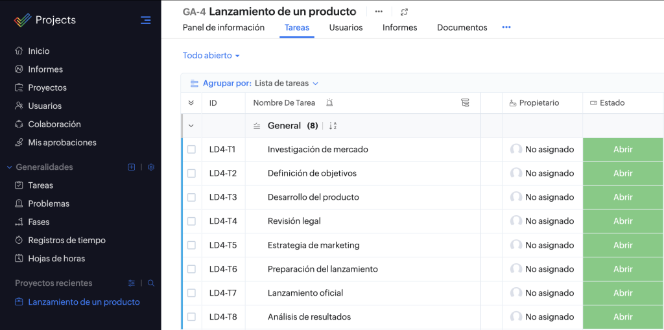Tick the checkbox for task LD4-T5
664x330 pixels.
pos(191,245)
